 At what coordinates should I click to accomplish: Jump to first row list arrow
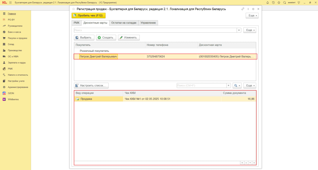click(242, 163)
